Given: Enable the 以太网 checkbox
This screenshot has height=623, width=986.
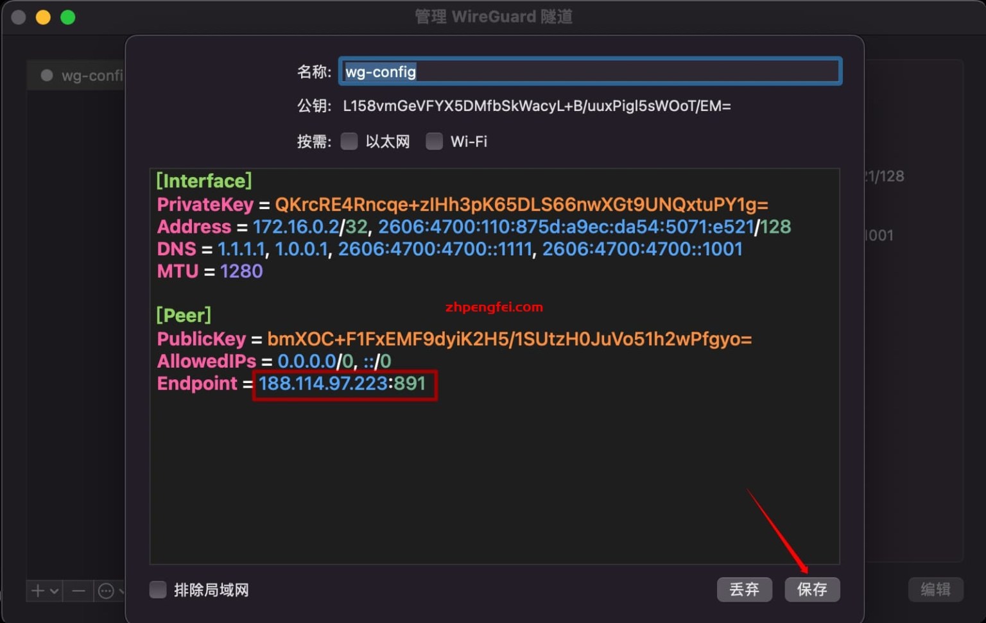Looking at the screenshot, I should 349,141.
